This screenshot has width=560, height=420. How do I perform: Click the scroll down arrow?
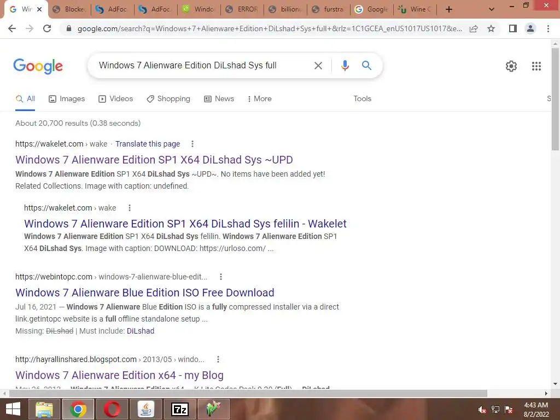coord(555,384)
